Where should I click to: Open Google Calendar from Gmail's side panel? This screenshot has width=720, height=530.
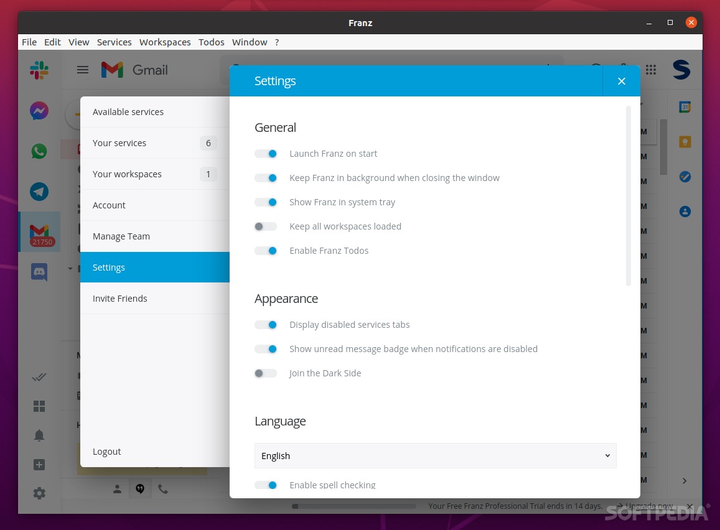pyautogui.click(x=685, y=107)
